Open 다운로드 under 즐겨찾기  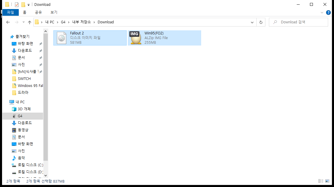tap(25, 50)
